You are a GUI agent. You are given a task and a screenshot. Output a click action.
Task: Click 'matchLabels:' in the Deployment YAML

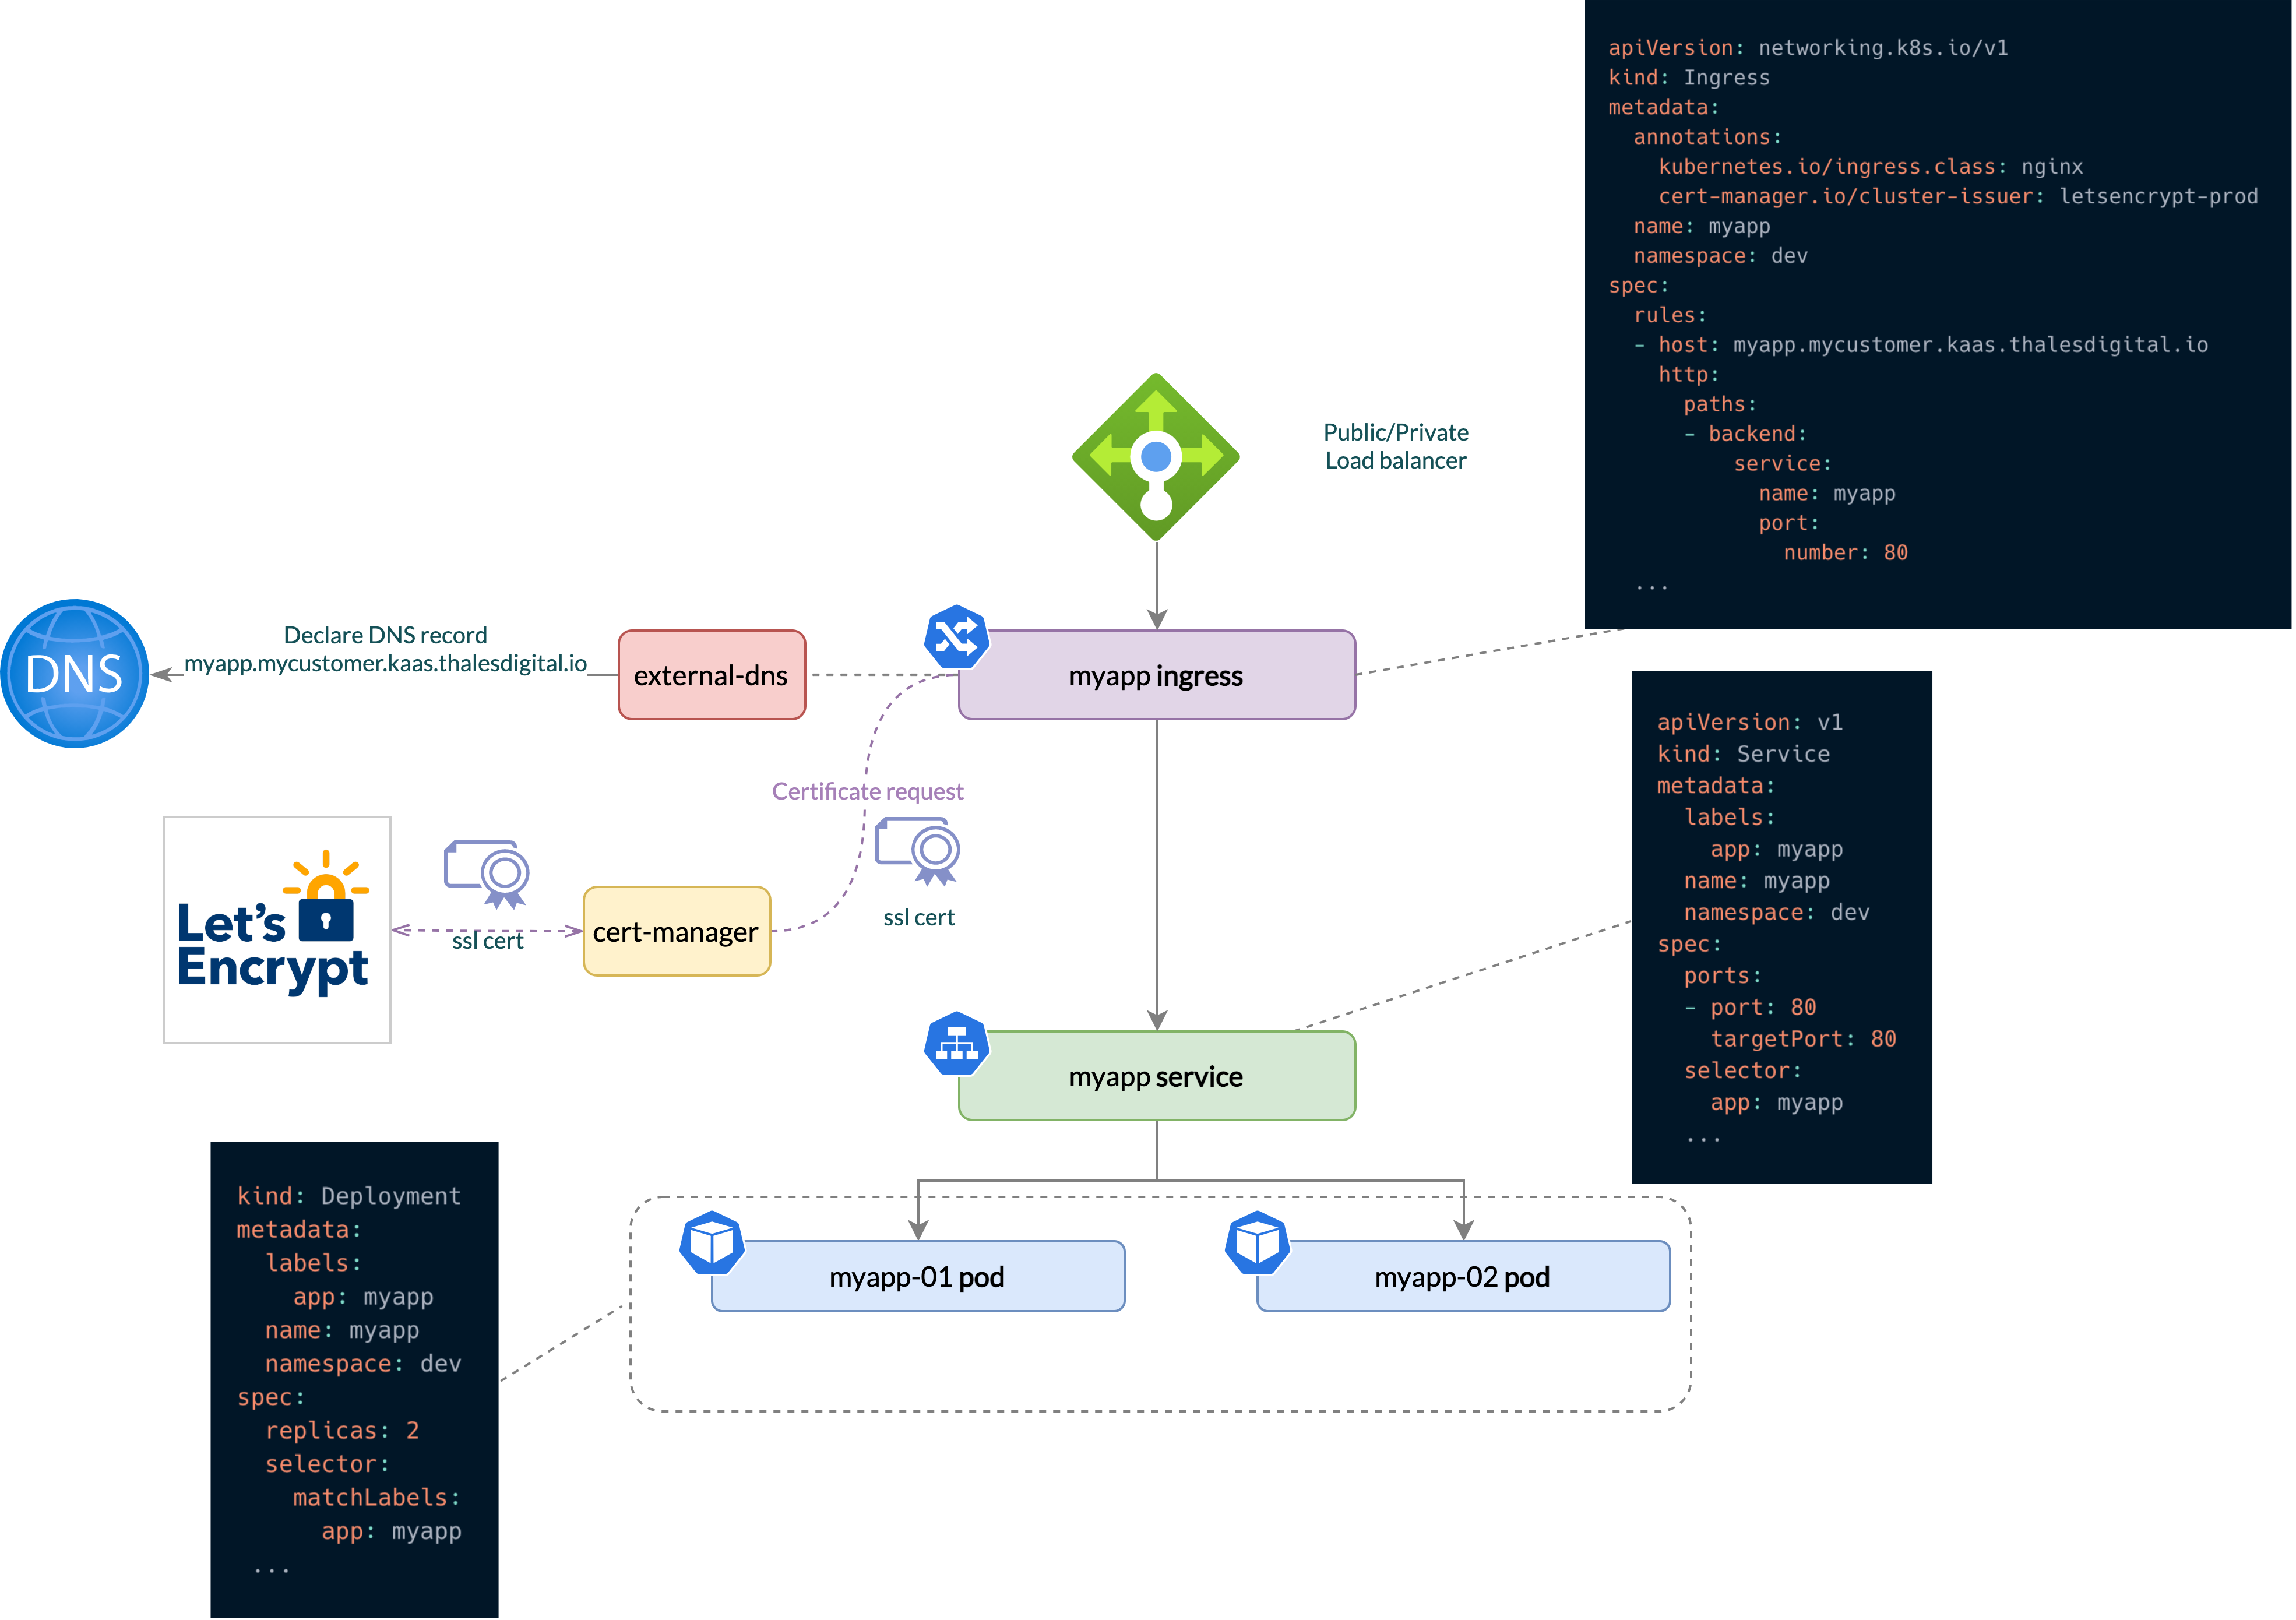tap(377, 1498)
